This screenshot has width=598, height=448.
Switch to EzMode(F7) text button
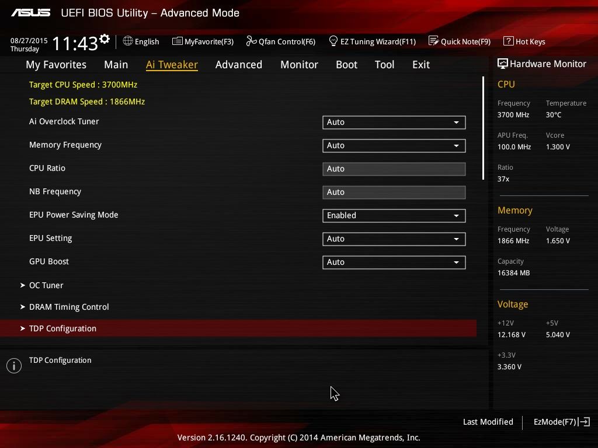[x=555, y=422]
